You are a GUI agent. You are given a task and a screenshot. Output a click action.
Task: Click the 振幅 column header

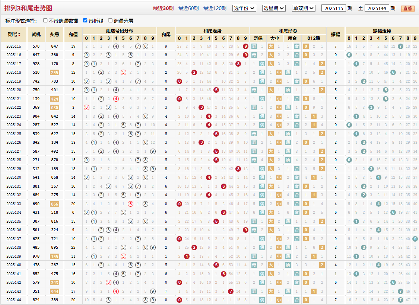point(336,35)
